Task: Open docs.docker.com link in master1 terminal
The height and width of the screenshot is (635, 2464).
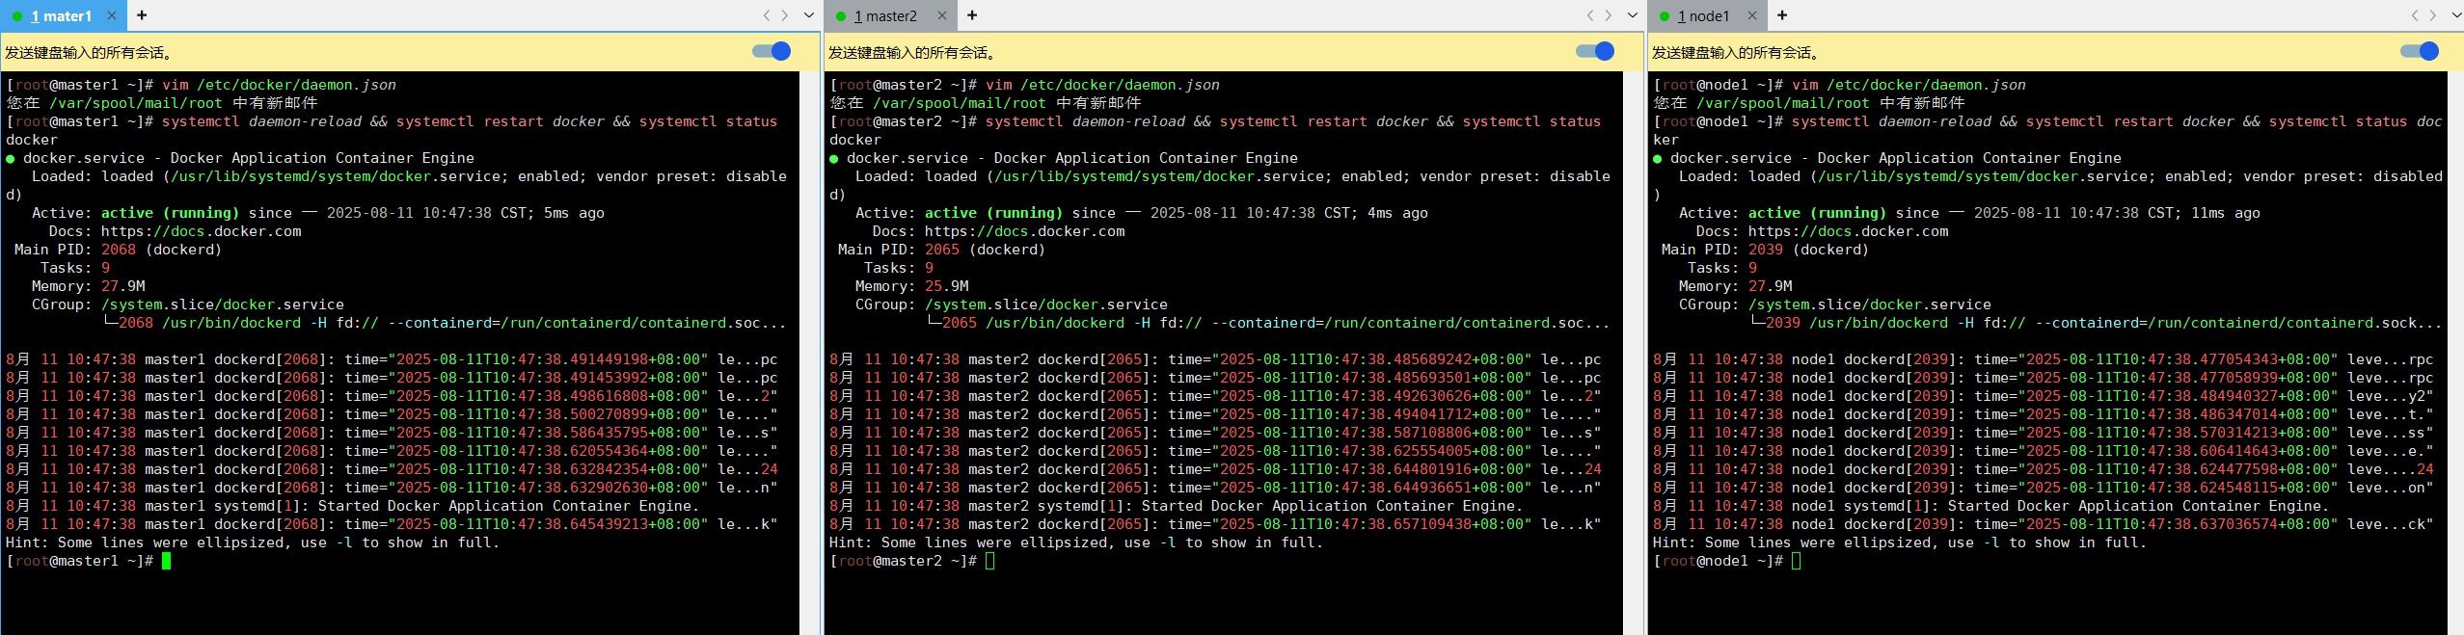Action: point(201,231)
